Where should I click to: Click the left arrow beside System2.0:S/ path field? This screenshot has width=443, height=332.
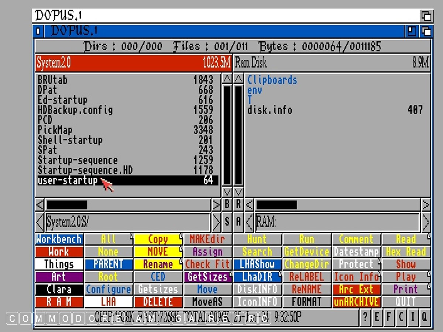(40, 222)
